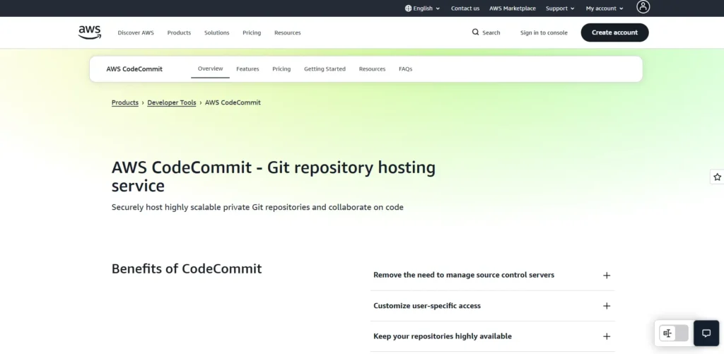Click the globe language icon

click(x=408, y=8)
